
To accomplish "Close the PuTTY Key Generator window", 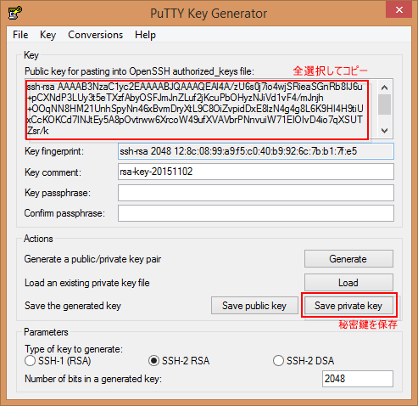I will pyautogui.click(x=398, y=10).
